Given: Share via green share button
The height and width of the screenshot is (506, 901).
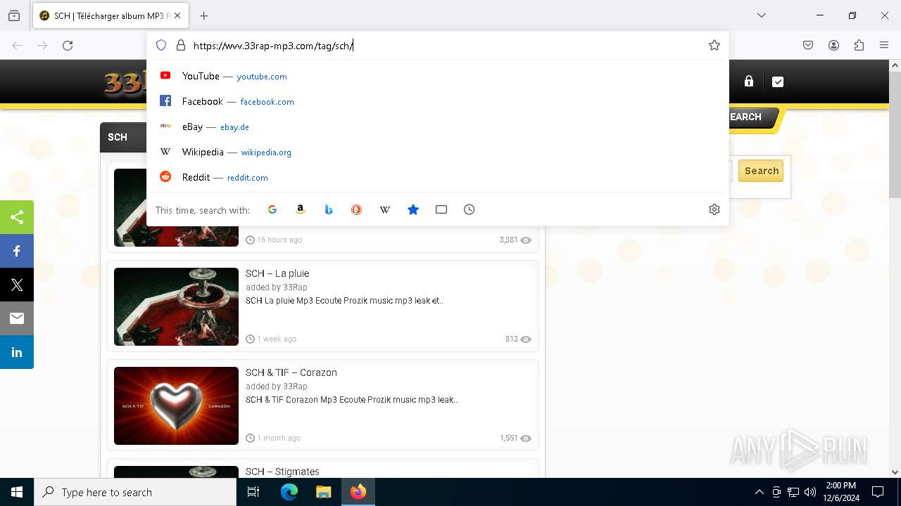Looking at the screenshot, I should [x=17, y=217].
